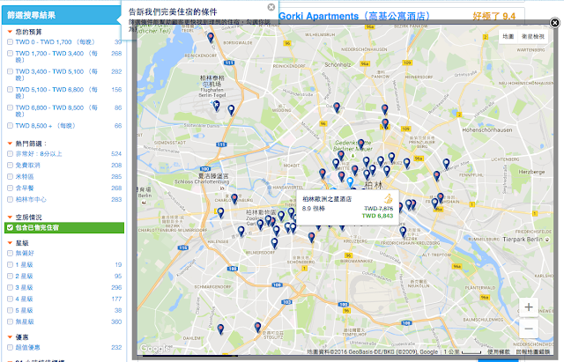Click the Google logo on map
Image resolution: width=564 pixels, height=362 pixels.
pos(154,348)
